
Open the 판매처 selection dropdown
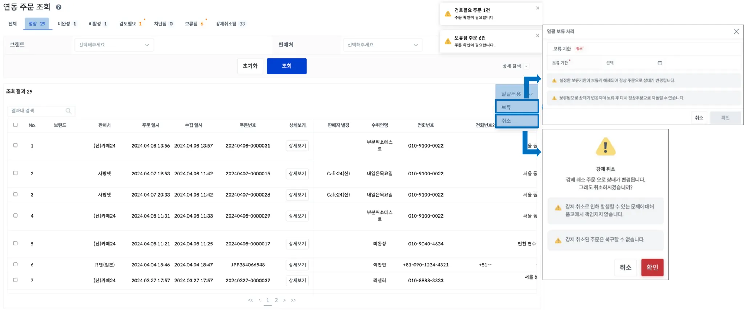click(383, 45)
